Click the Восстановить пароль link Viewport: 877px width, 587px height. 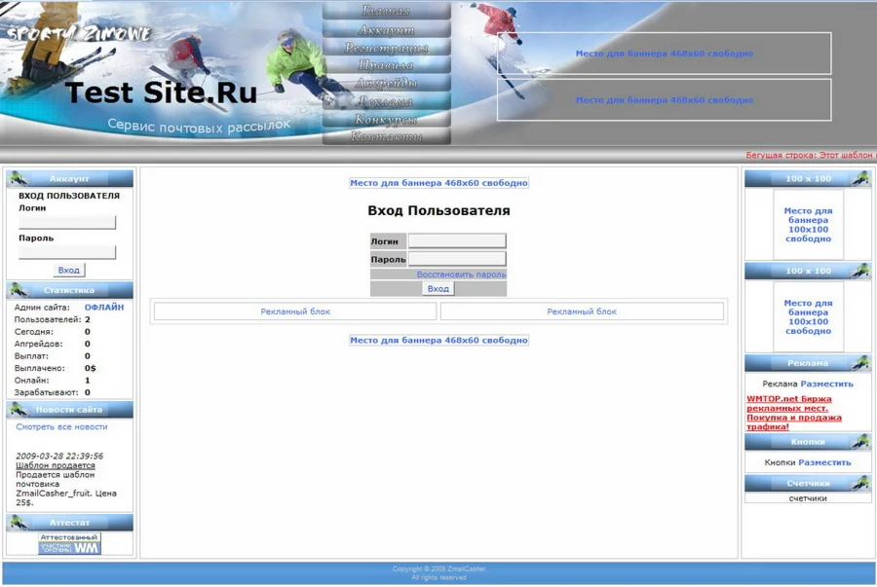(x=461, y=275)
